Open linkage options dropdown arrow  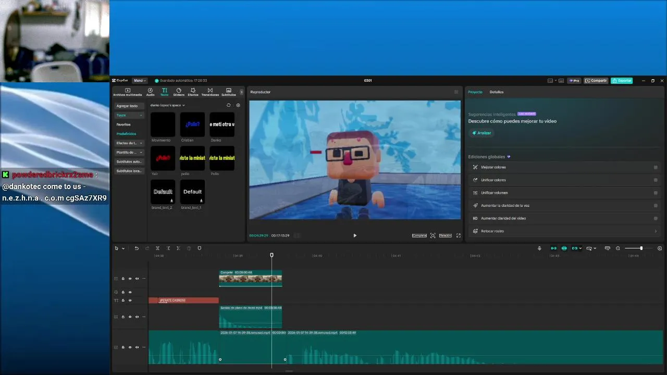pyautogui.click(x=580, y=248)
